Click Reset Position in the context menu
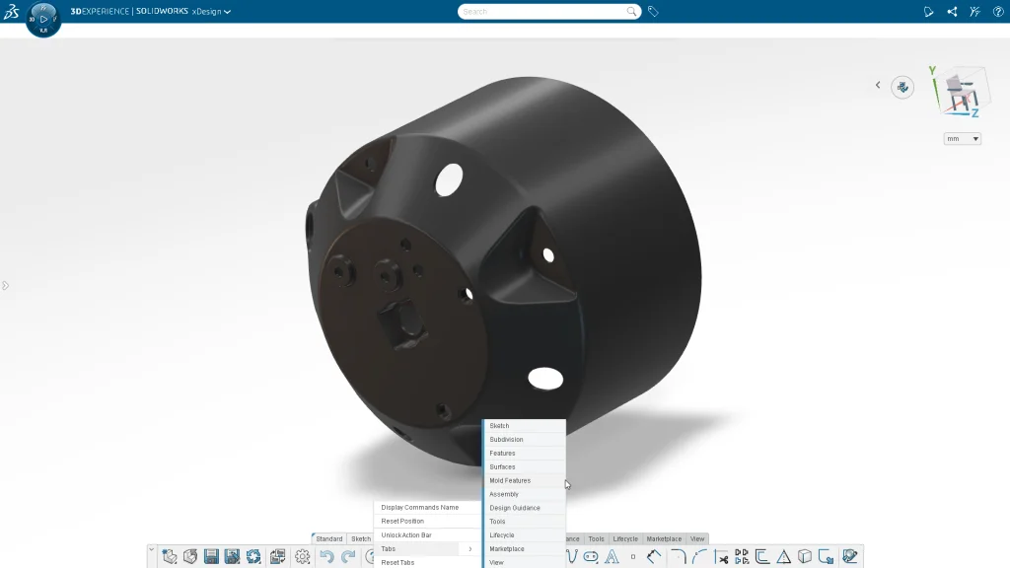 tap(403, 521)
